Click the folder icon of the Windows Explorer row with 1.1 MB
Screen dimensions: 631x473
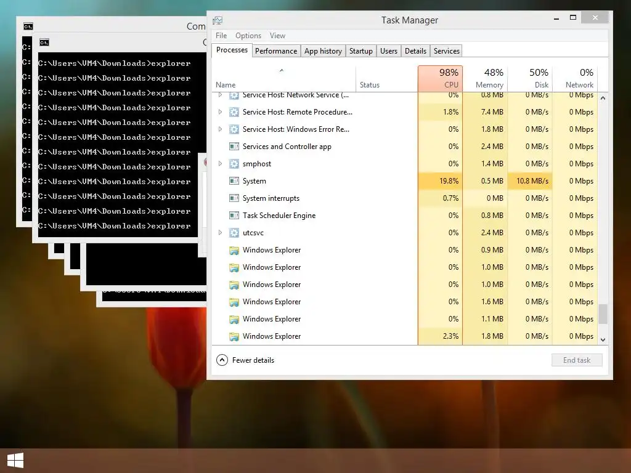tap(234, 319)
